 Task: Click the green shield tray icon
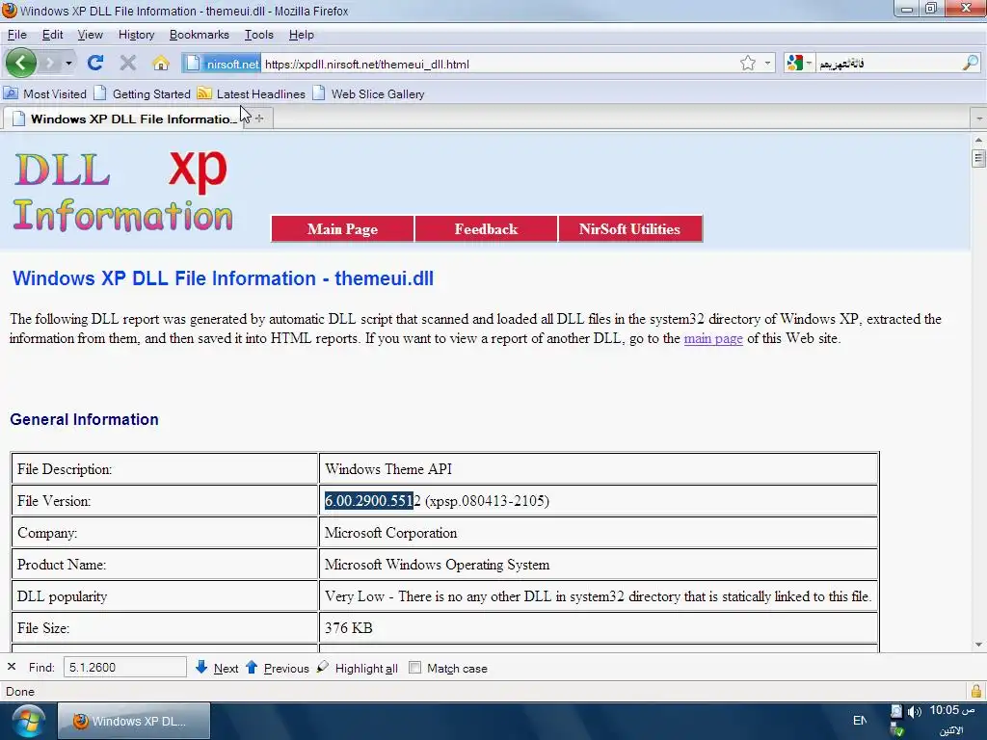tap(897, 730)
